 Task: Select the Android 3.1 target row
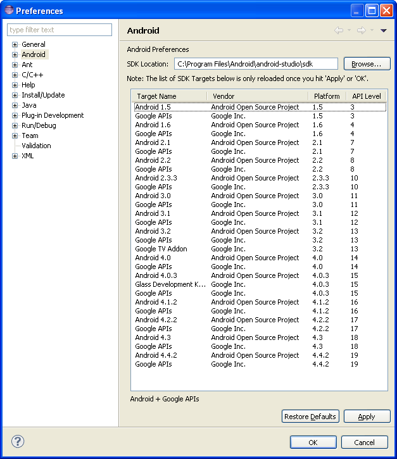260,213
